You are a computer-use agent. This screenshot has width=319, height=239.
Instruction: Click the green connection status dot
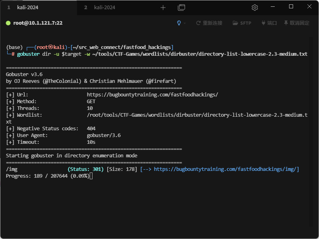[x=8, y=23]
